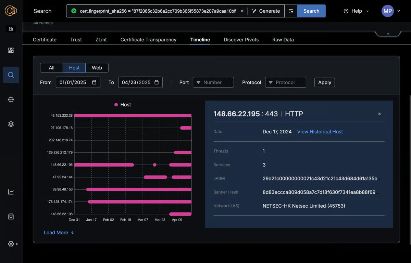The height and width of the screenshot is (263, 411).
Task: Open the dashboard grid icon in sidebar
Action: pyautogui.click(x=11, y=50)
